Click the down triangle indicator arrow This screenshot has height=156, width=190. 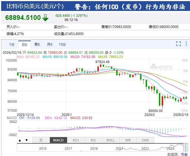[x=26, y=140]
